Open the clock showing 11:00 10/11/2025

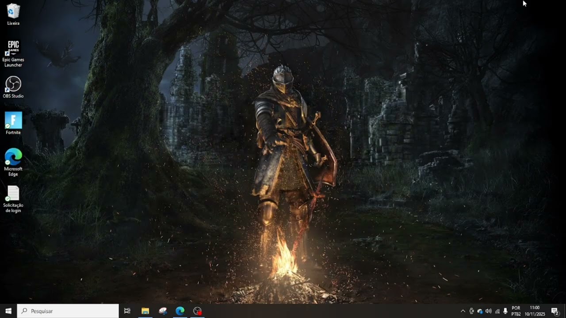pos(535,311)
